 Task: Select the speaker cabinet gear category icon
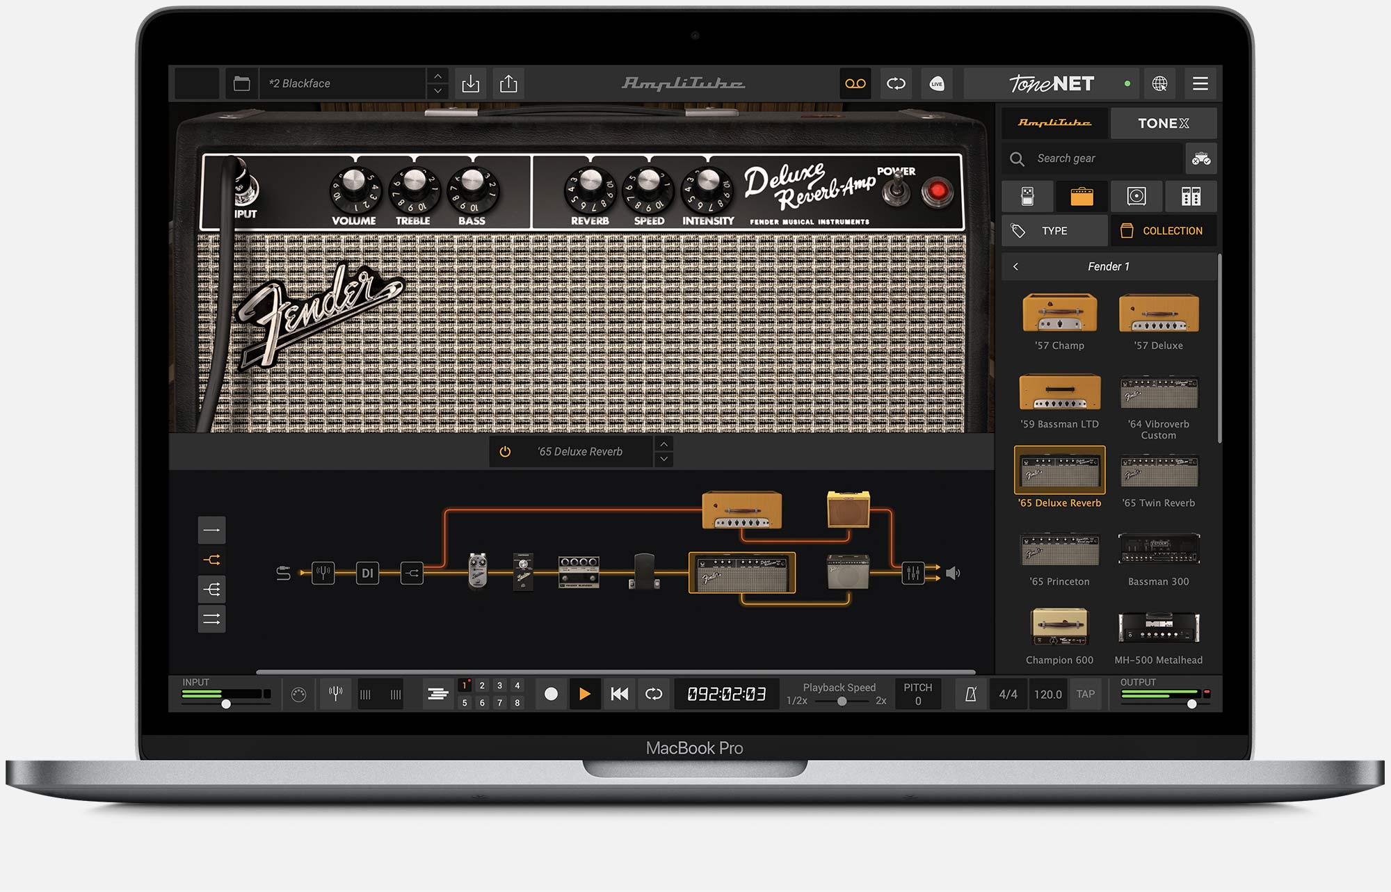[x=1136, y=196]
